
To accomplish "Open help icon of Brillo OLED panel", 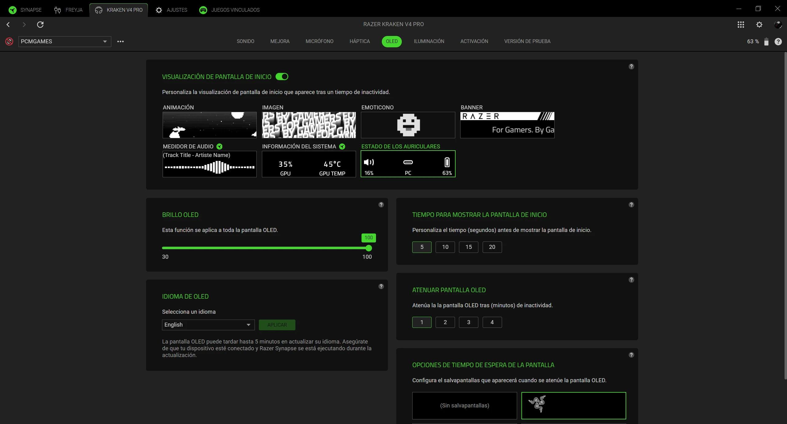I will coord(381,205).
